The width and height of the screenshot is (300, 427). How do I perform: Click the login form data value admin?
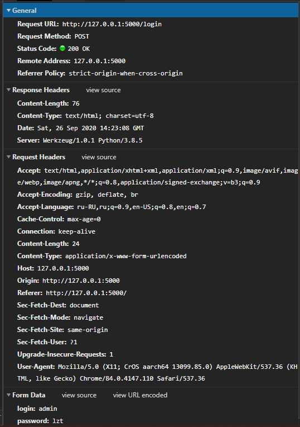(x=48, y=409)
